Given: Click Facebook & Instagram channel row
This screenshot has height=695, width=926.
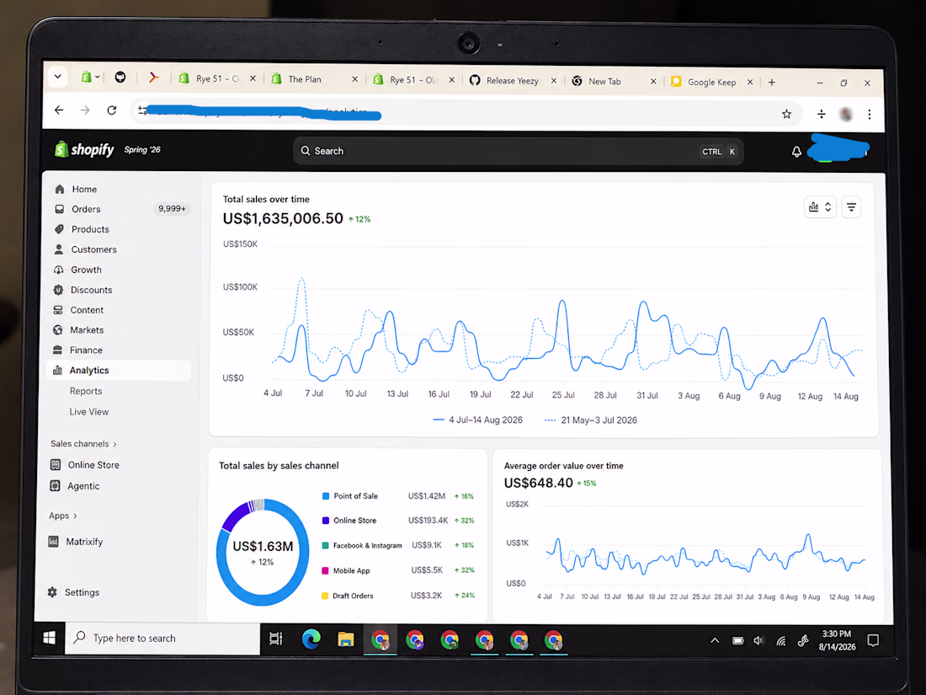Looking at the screenshot, I should [x=398, y=546].
